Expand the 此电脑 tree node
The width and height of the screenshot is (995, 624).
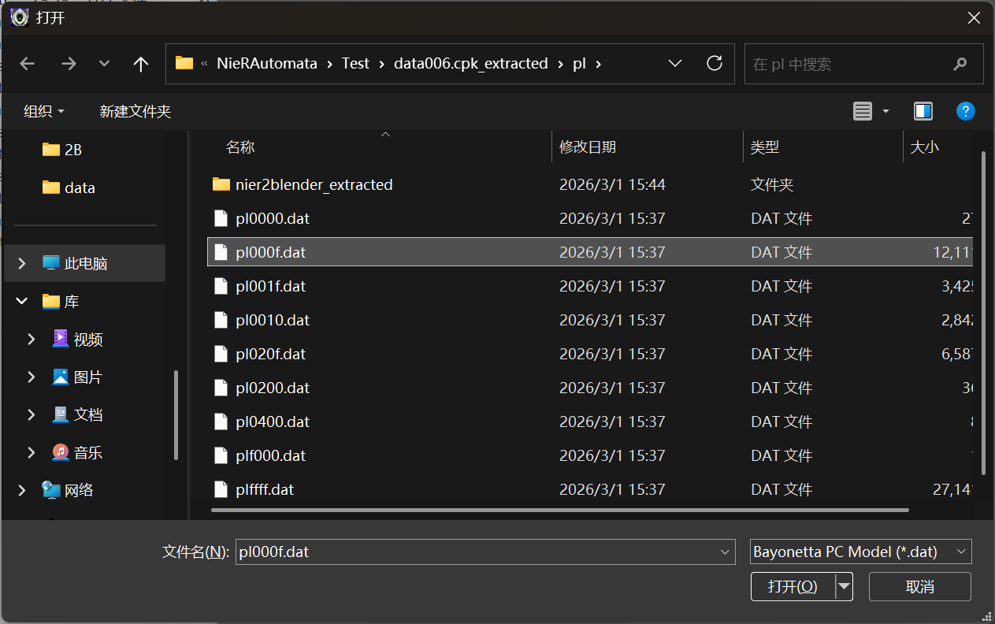pyautogui.click(x=22, y=263)
